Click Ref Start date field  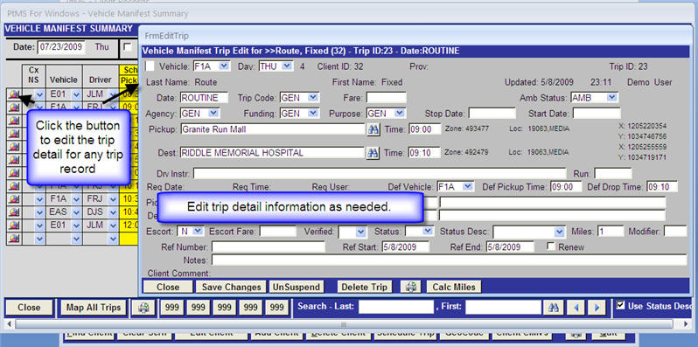[405, 246]
